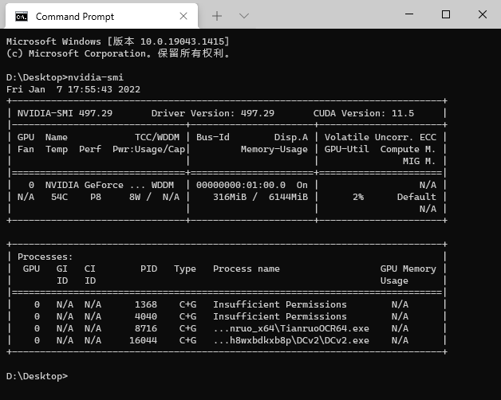Click NVIDIA-SMI 497.29 text
The height and width of the screenshot is (400, 501).
pyautogui.click(x=65, y=113)
